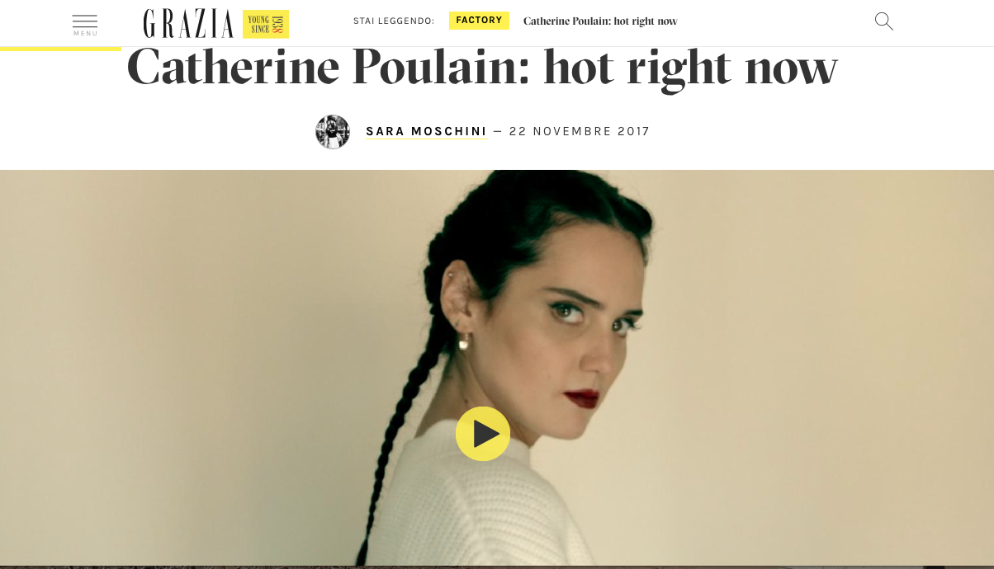Open author page Sara Moschini link
994x569 pixels.
click(x=427, y=132)
